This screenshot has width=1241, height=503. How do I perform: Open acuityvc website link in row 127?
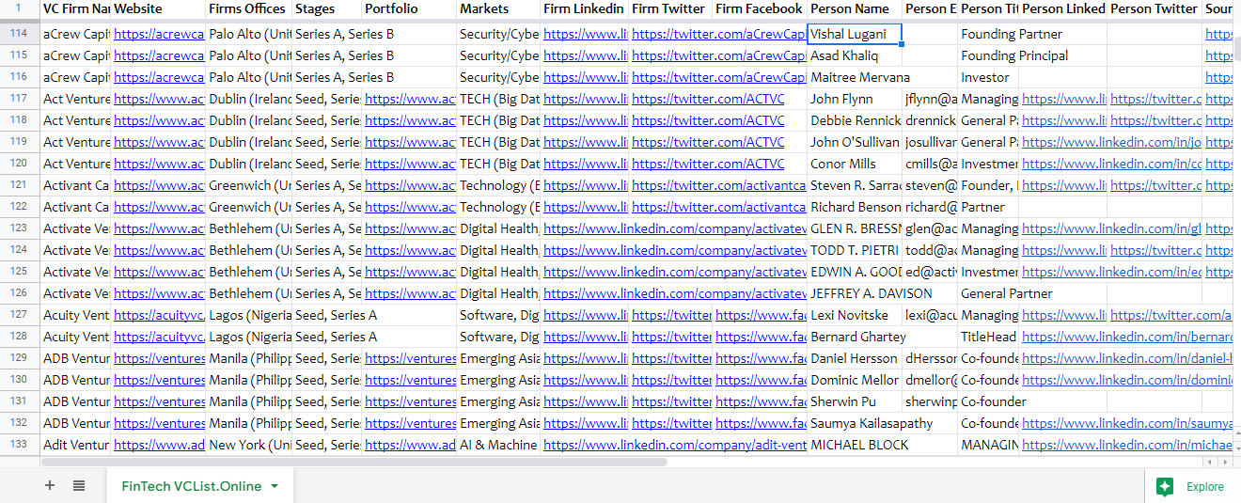tap(159, 315)
